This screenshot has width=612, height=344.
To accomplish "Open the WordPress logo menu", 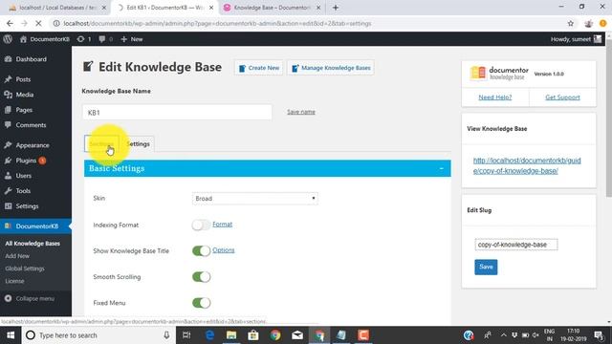I will (x=8, y=39).
